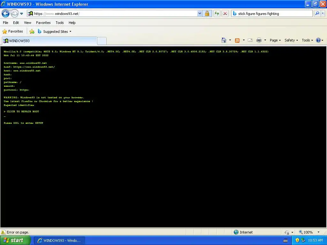327x245 pixels.
Task: View the security lock icon report
Action: [x=207, y=14]
